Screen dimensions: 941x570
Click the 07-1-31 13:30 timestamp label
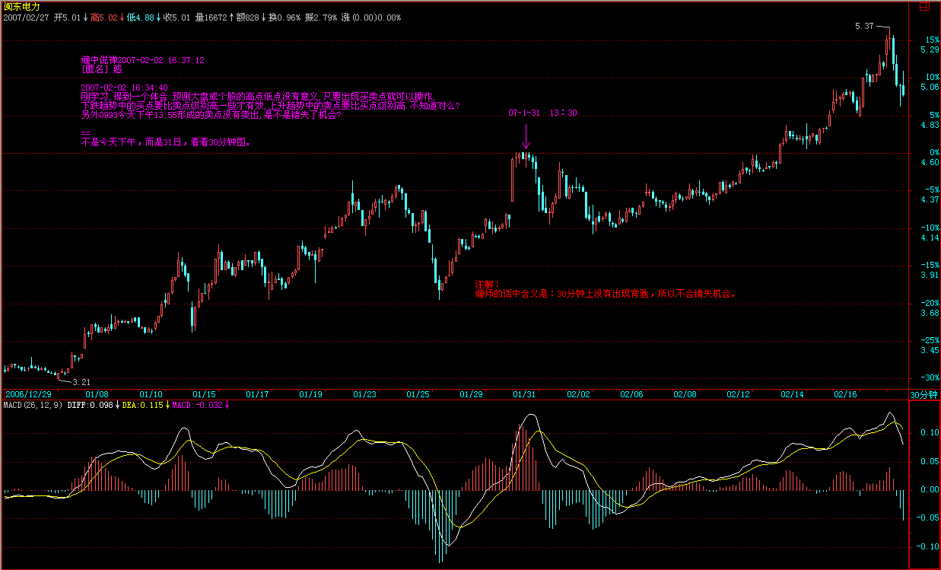pyautogui.click(x=542, y=113)
